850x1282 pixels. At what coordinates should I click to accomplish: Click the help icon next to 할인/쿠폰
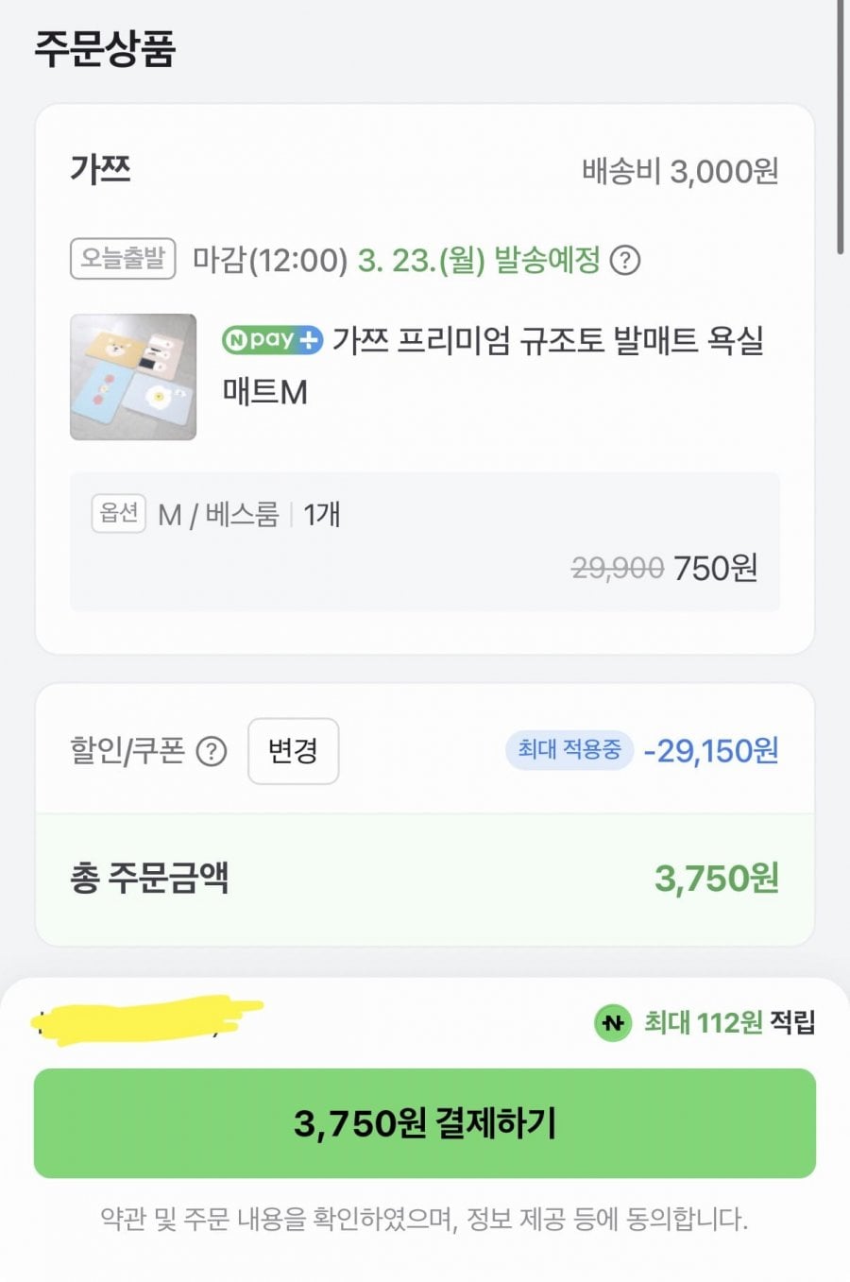click(x=212, y=752)
